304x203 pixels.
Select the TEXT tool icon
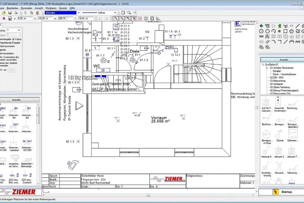261,36
